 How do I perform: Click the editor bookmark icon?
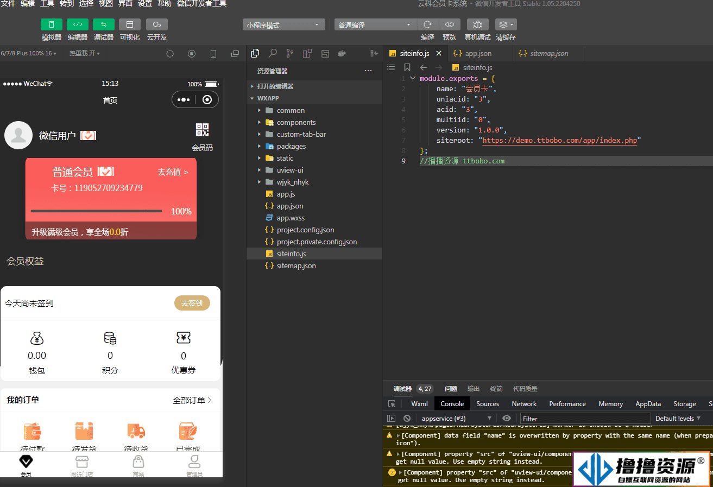point(407,67)
